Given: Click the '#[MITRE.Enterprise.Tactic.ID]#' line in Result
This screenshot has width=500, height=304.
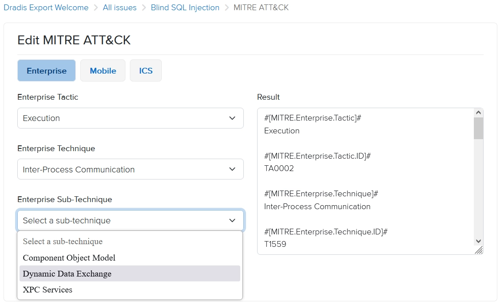Looking at the screenshot, I should tap(317, 156).
